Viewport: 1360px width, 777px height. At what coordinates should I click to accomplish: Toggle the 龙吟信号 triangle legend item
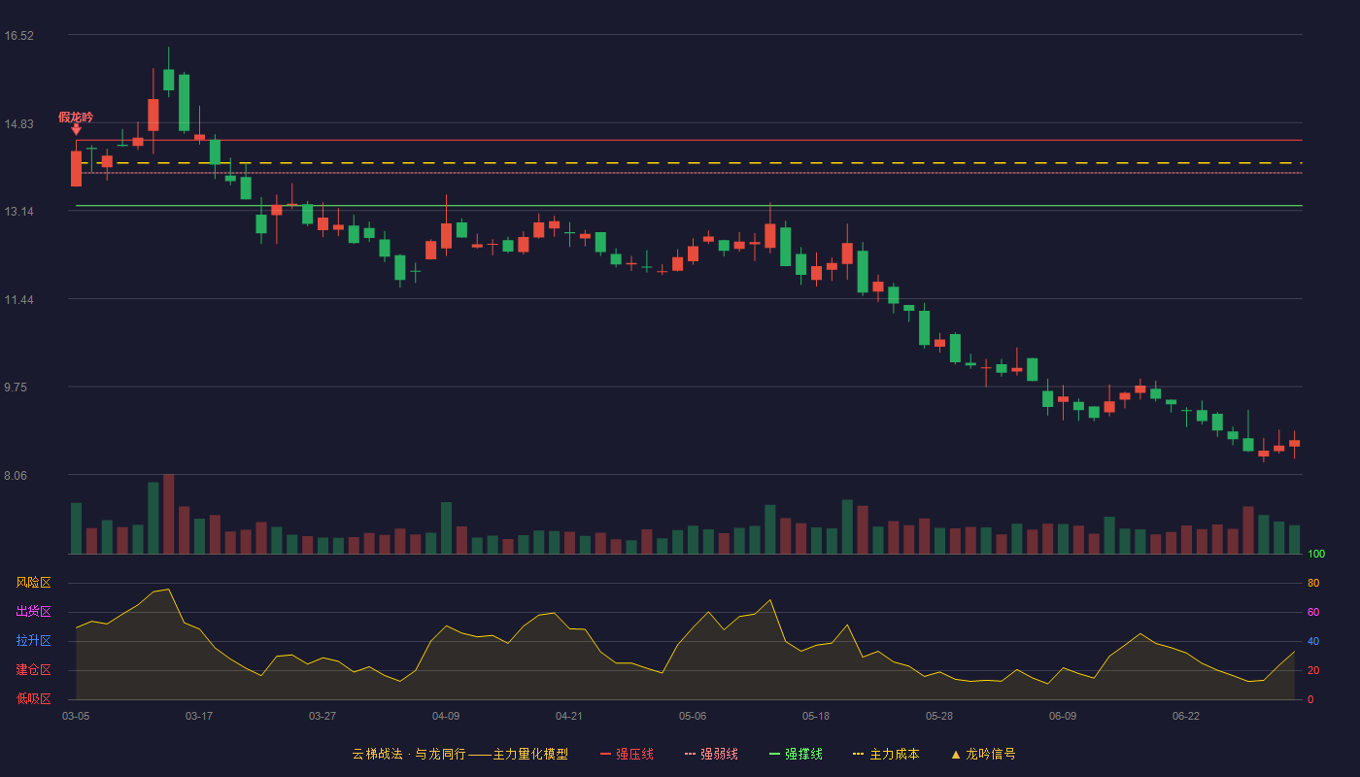(x=983, y=754)
